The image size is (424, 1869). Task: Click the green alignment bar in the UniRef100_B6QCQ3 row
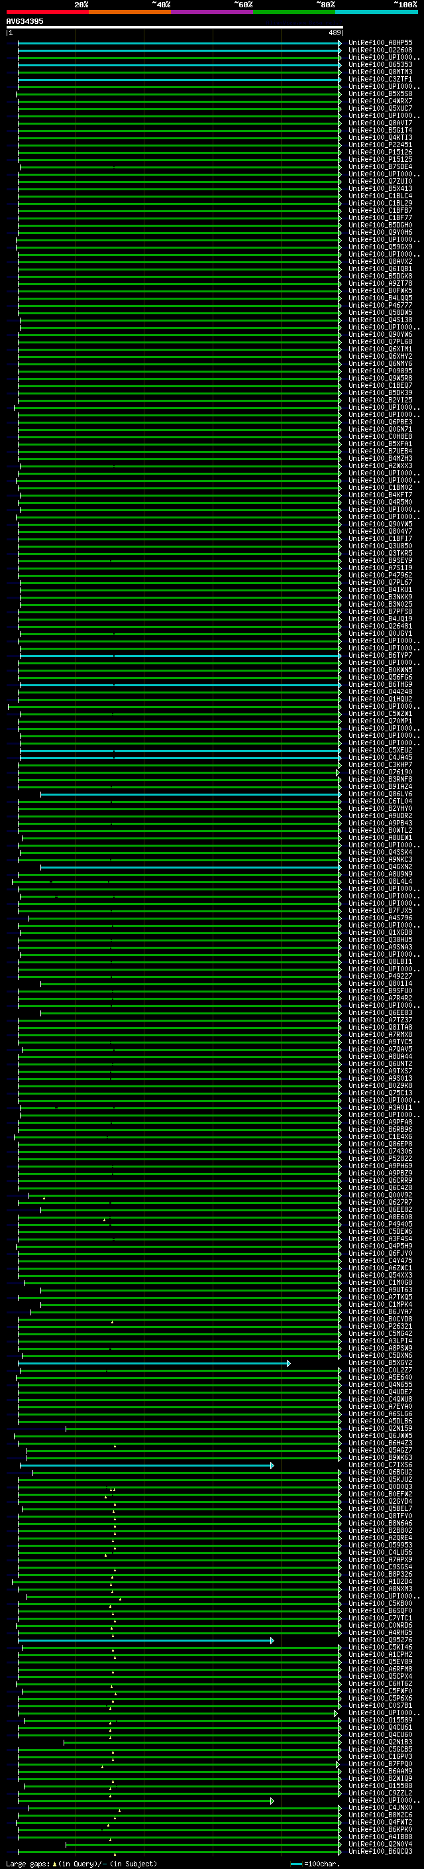[x=179, y=1852]
